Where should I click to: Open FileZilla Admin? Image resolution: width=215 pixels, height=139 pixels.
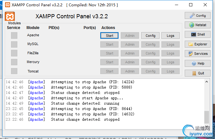(x=130, y=53)
